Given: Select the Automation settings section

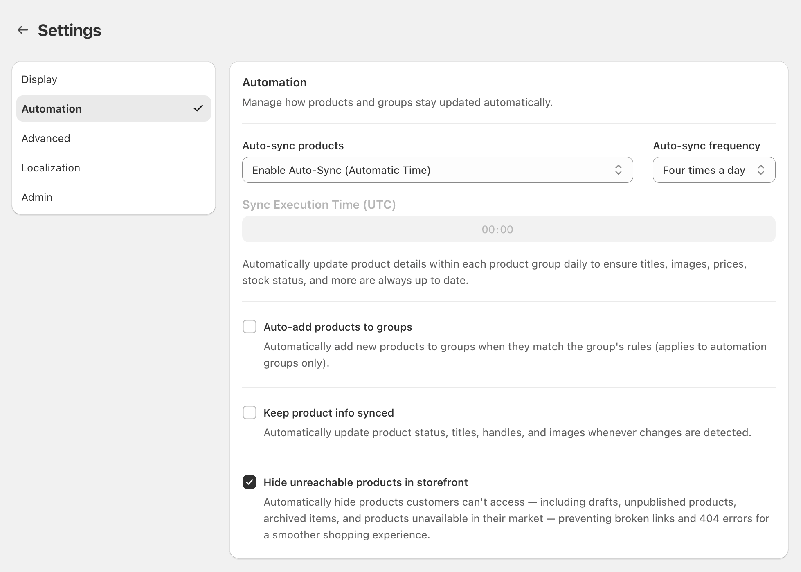Looking at the screenshot, I should pos(52,109).
